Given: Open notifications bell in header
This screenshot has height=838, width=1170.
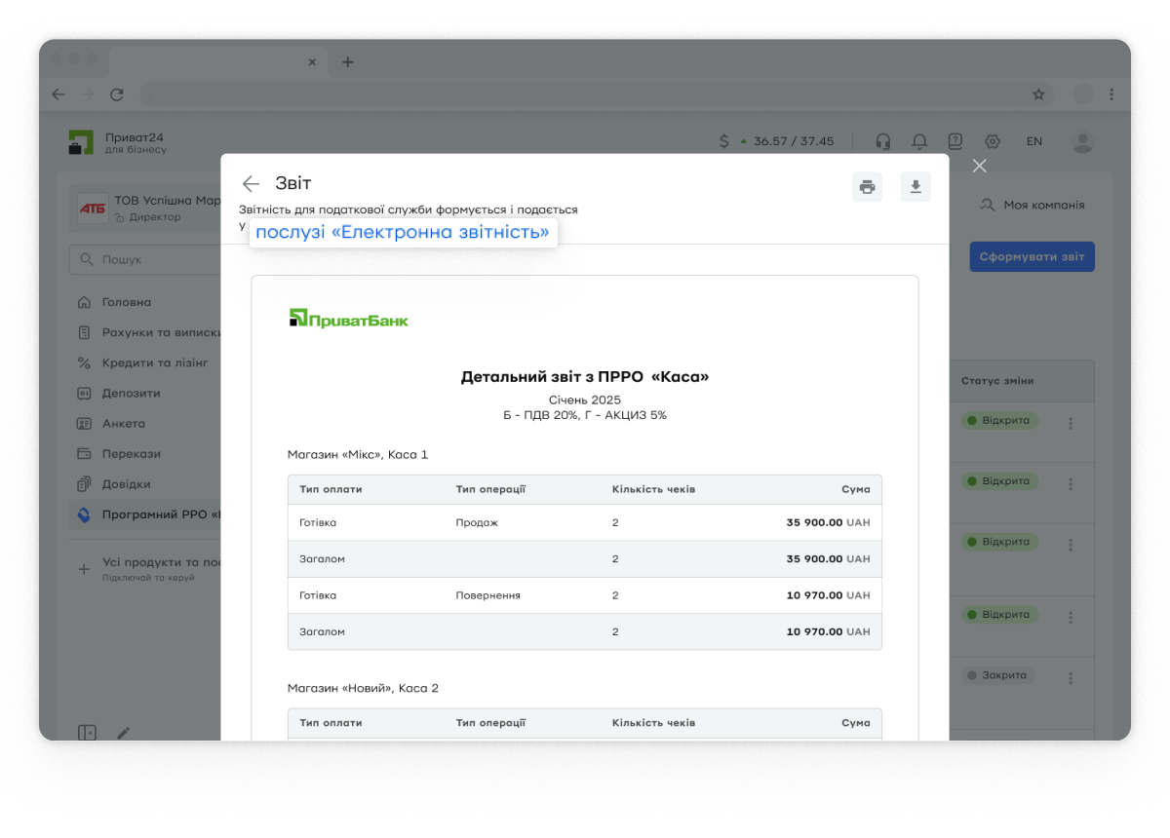Looking at the screenshot, I should coord(919,141).
